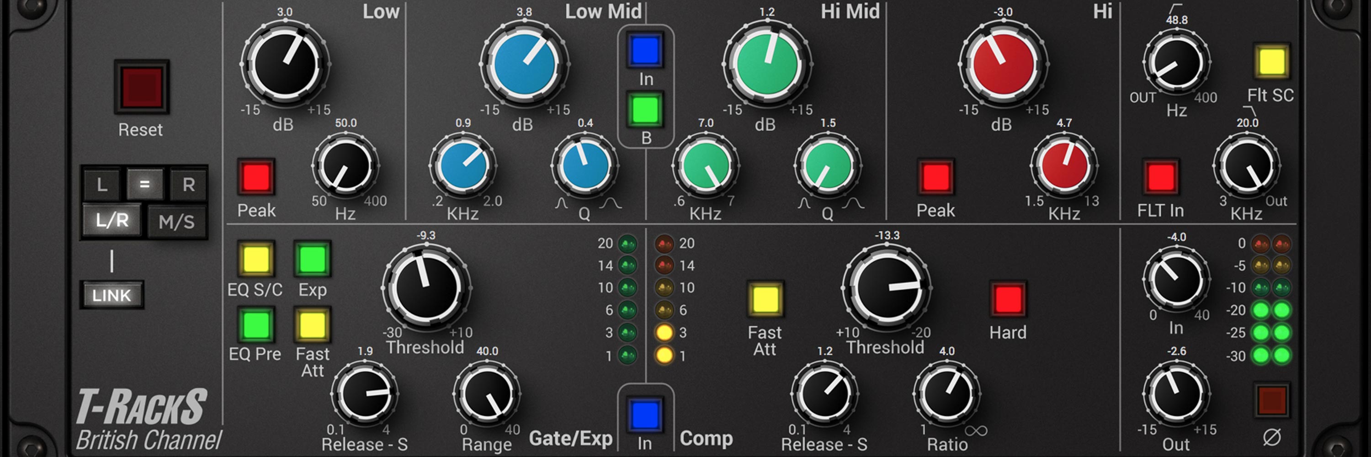Toggle the green B switch
Viewport: 1371px width, 457px height.
645,110
